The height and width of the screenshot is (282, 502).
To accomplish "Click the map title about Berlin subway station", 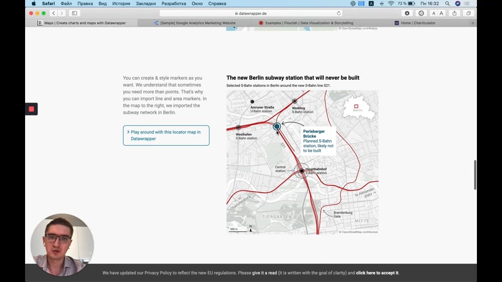I will click(293, 78).
